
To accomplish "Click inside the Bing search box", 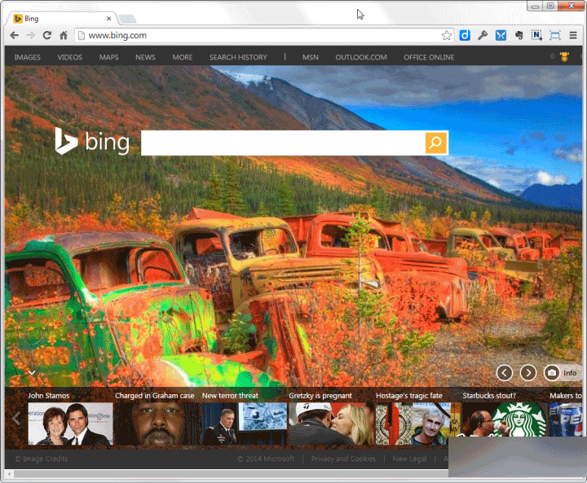I will tap(283, 143).
